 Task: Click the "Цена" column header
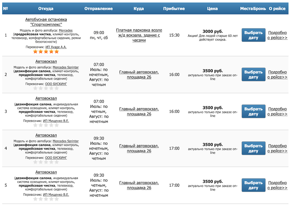coord(212,9)
